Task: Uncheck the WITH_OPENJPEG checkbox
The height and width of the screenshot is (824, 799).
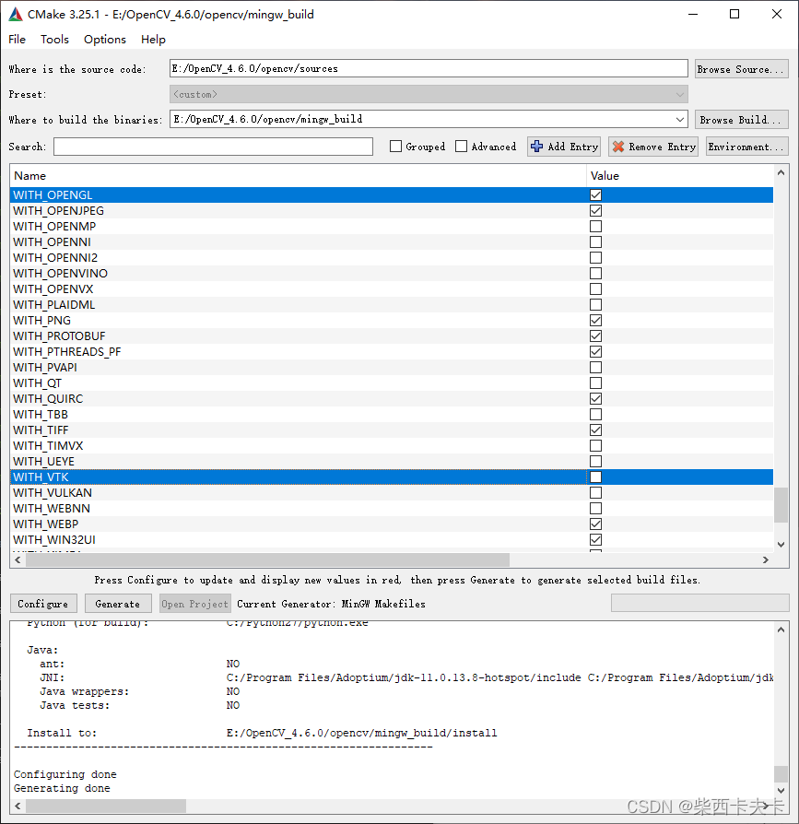Action: point(595,211)
